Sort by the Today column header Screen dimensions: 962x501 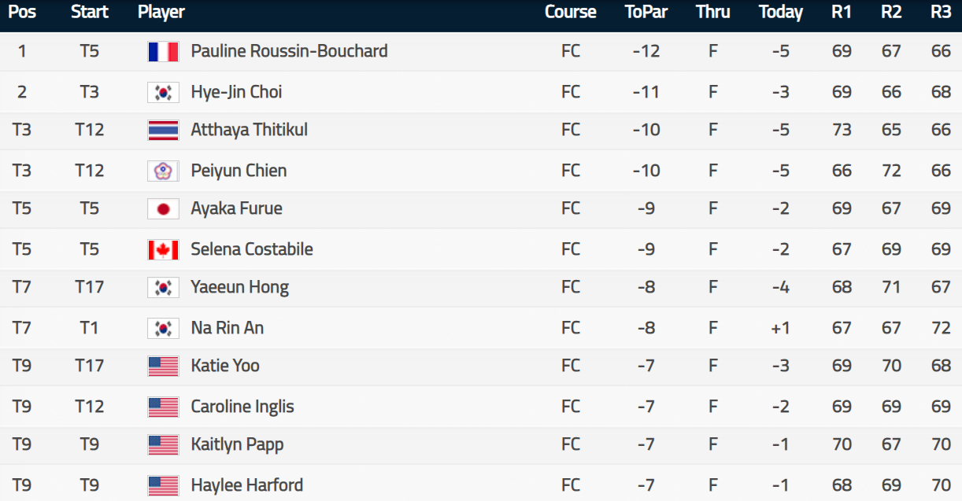coord(780,12)
